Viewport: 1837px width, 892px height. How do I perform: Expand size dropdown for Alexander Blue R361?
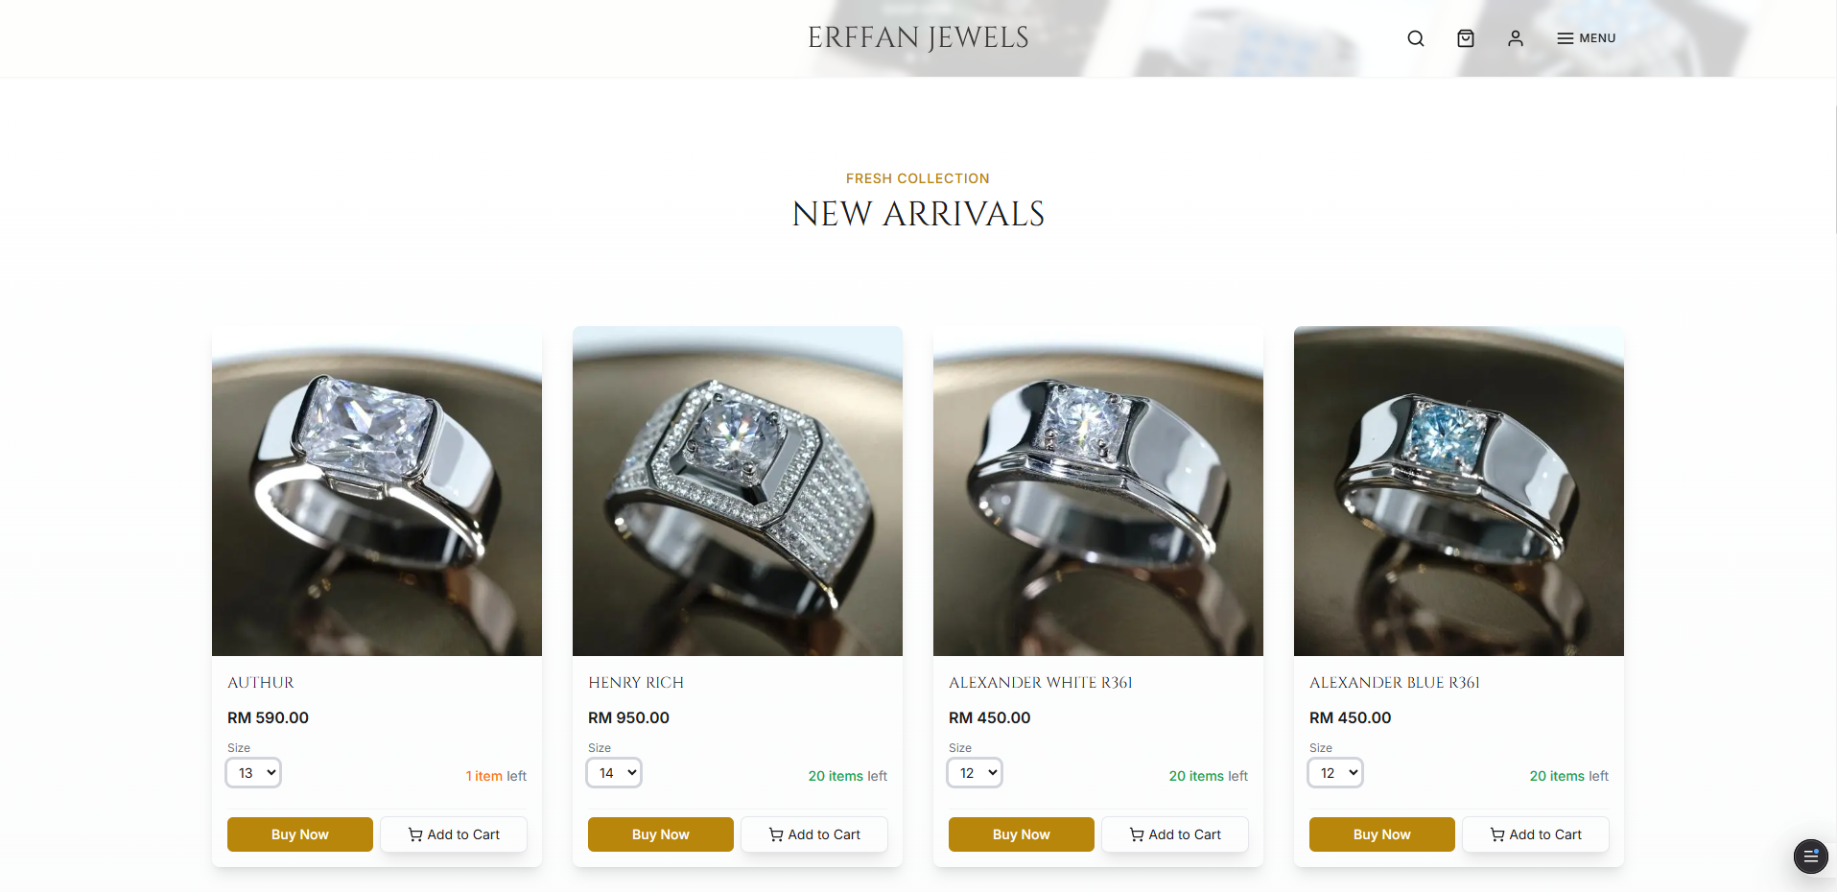point(1335,773)
